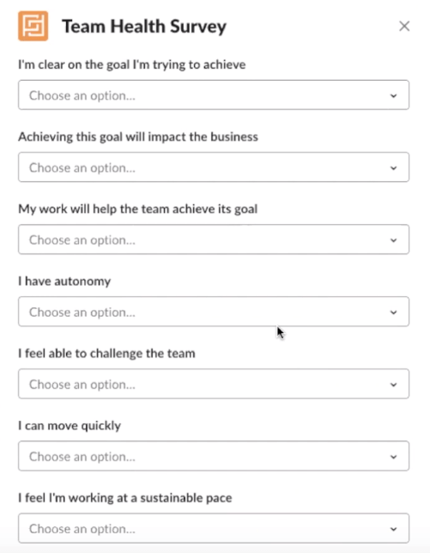Open the "Achieving this goal will impact" dropdown
The width and height of the screenshot is (430, 553).
pyautogui.click(x=214, y=167)
